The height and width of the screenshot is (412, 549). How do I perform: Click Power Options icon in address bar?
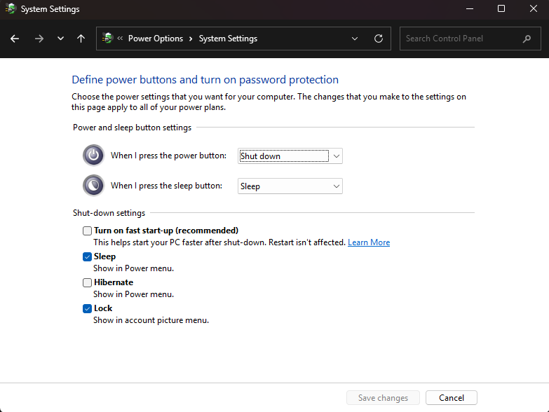[107, 38]
